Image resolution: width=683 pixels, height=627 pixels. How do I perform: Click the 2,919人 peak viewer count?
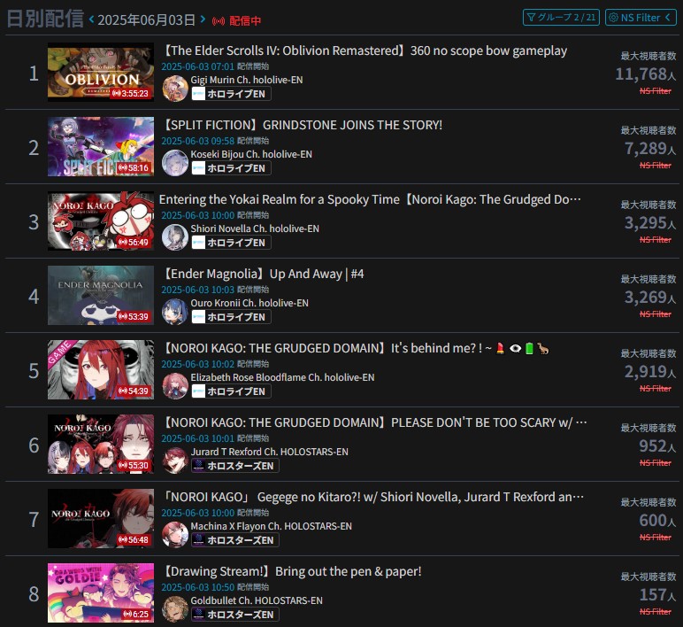click(650, 372)
